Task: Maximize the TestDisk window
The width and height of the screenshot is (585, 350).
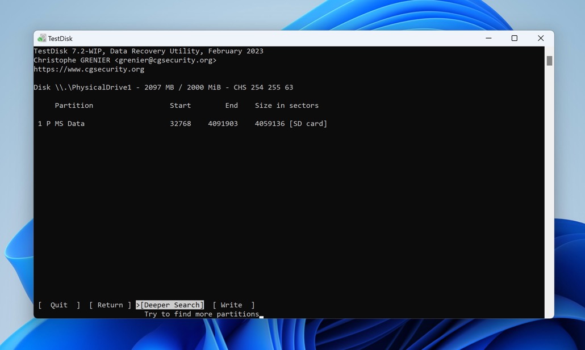Action: (x=515, y=38)
